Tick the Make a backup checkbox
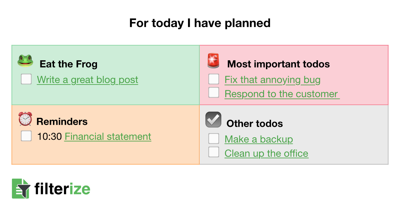Image resolution: width=400 pixels, height=209 pixels. tap(214, 138)
